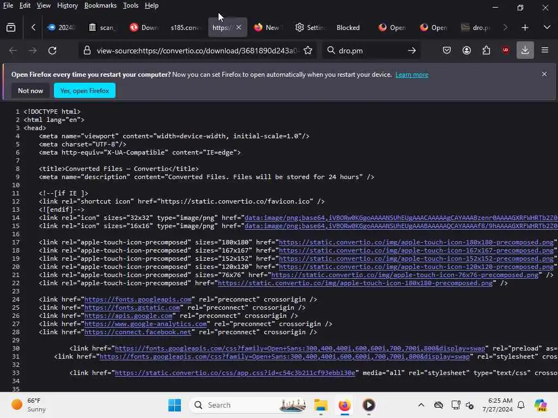Open the fonts.googleapis.com link on line 24
The width and height of the screenshot is (558, 418).
point(138,299)
